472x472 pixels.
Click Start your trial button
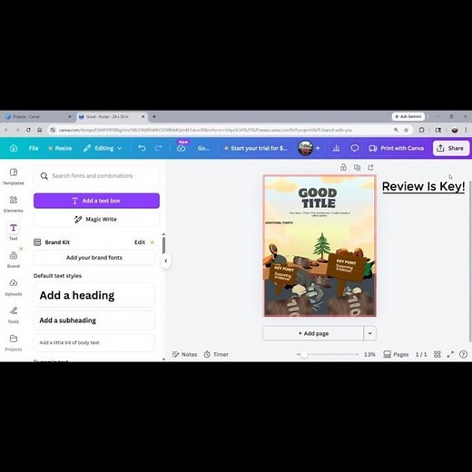click(x=255, y=148)
